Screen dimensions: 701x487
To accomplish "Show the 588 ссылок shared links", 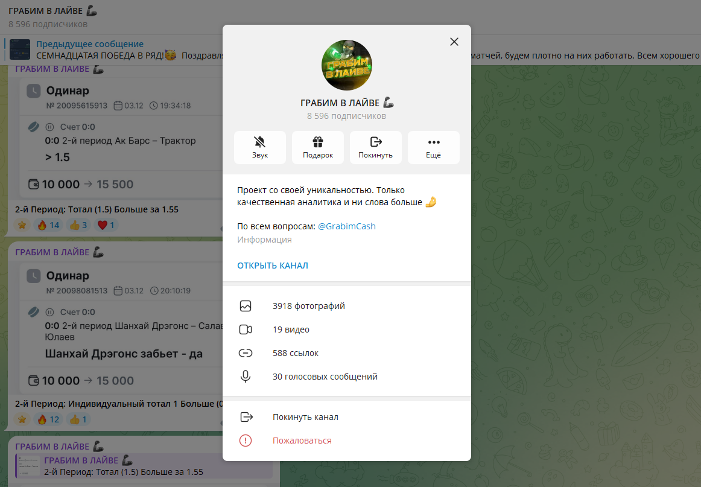I will coord(346,353).
